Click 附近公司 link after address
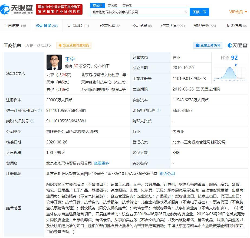 (x=167, y=174)
